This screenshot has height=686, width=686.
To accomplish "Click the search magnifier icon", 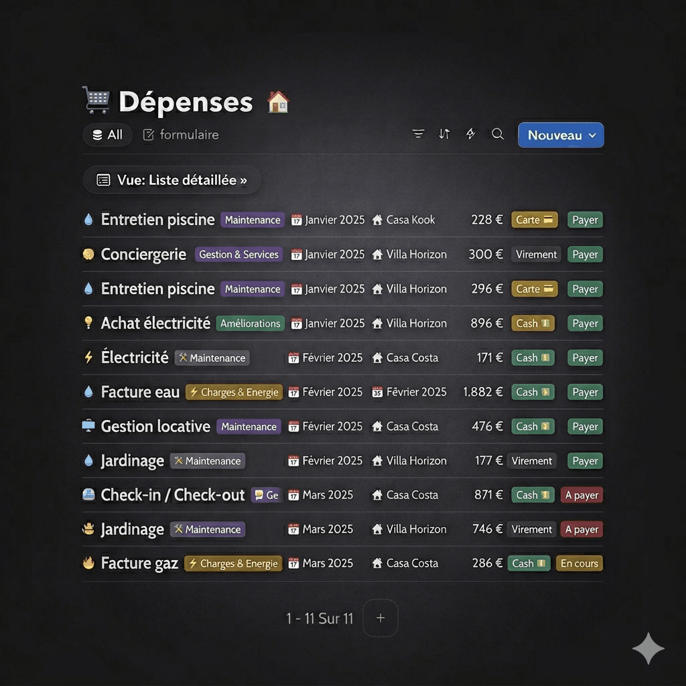I will point(497,134).
